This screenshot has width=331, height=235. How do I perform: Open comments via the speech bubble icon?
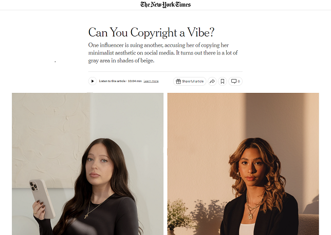[x=234, y=82]
